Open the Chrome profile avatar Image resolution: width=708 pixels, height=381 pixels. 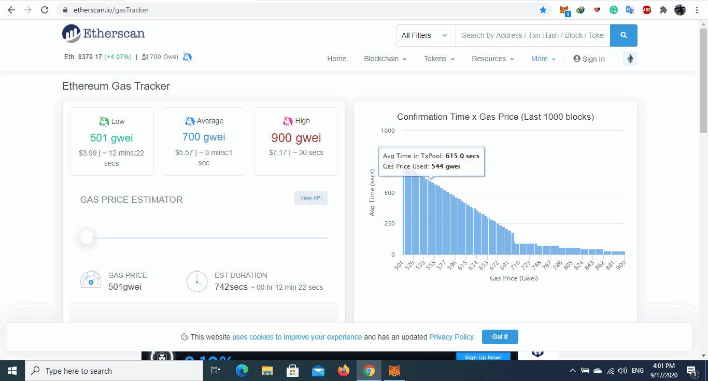(x=680, y=10)
